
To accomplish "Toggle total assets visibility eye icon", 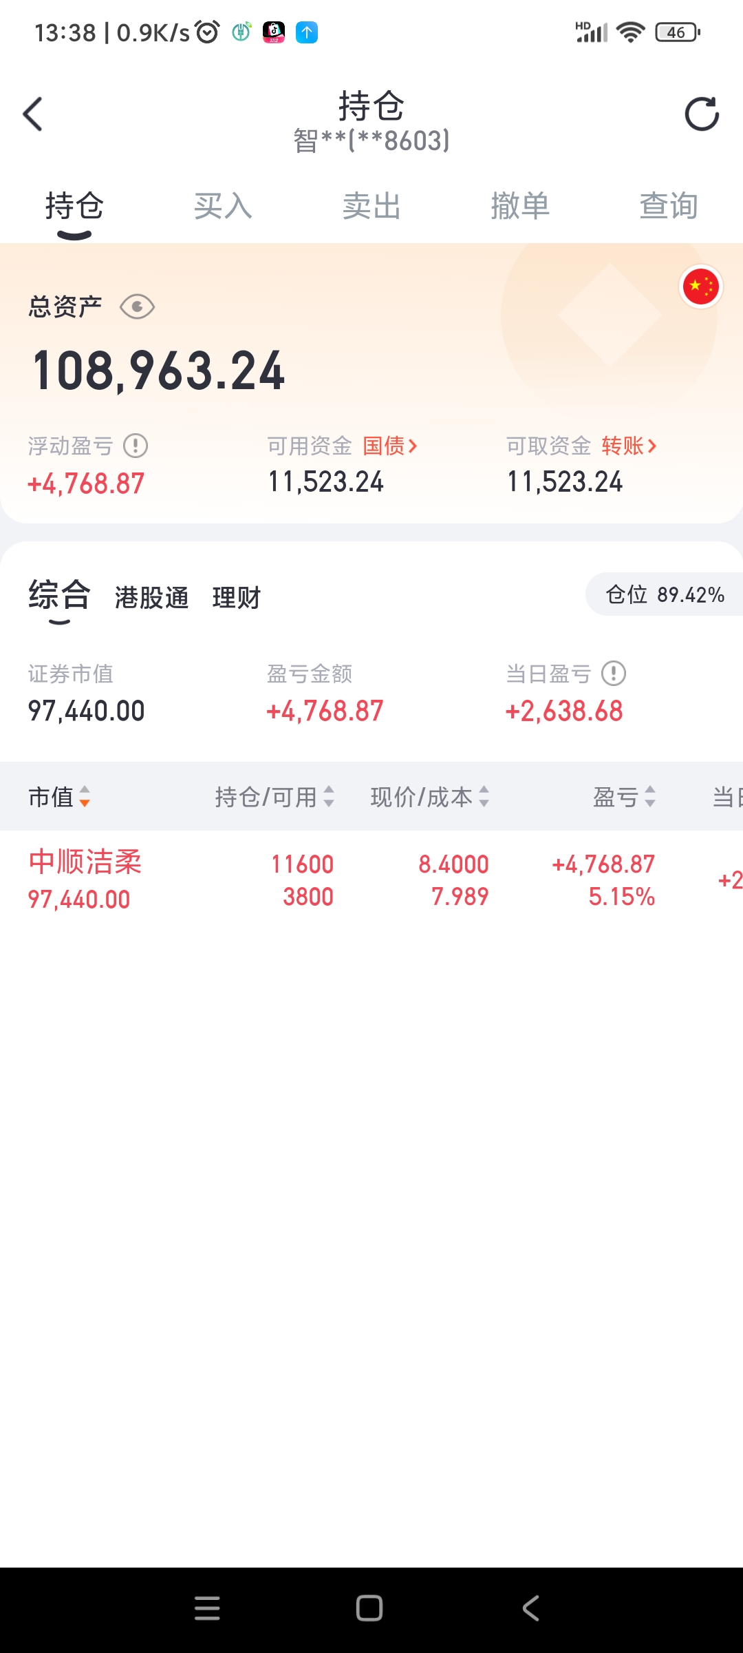I will point(137,306).
